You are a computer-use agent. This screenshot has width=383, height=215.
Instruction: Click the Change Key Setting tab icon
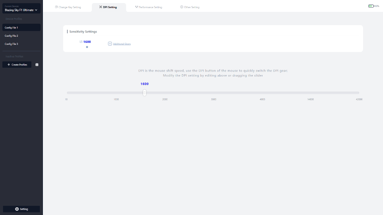click(56, 7)
